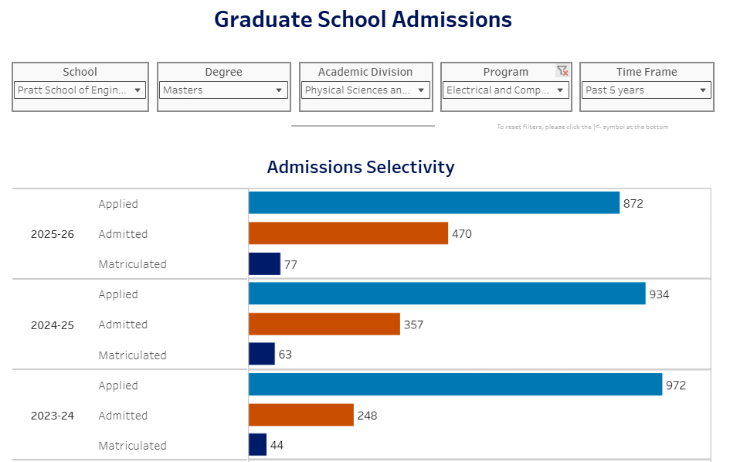The height and width of the screenshot is (462, 730).
Task: Select the 2023-24 Matriculated bar
Action: (257, 445)
